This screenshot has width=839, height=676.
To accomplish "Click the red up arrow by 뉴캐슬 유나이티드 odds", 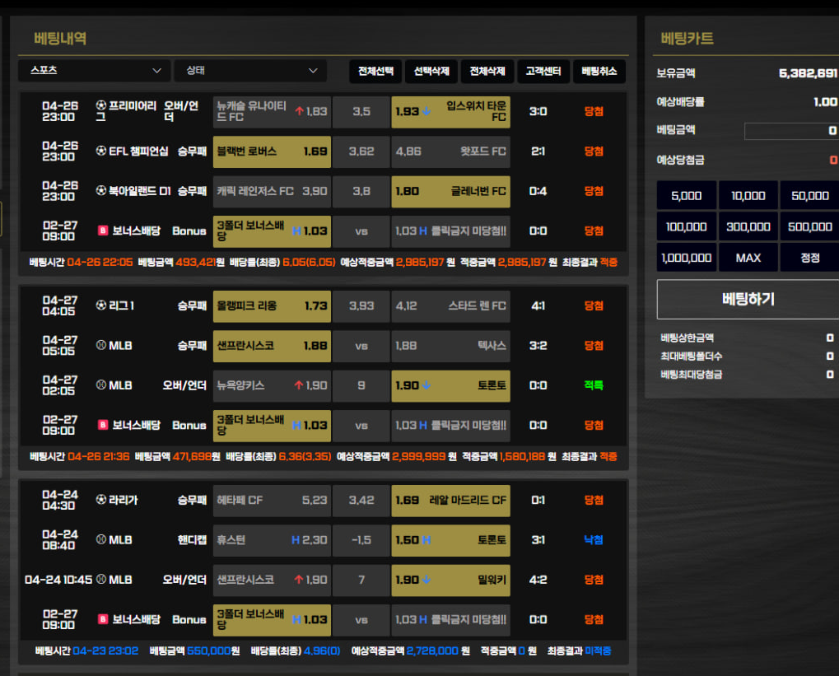I will pyautogui.click(x=300, y=111).
